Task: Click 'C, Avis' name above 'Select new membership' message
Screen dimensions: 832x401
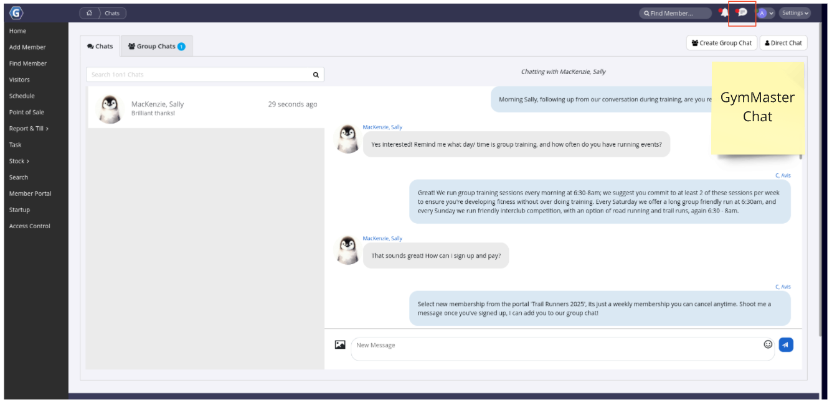Action: (783, 287)
